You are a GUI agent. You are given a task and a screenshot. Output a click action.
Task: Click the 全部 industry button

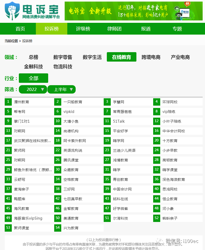pyautogui.click(x=34, y=78)
